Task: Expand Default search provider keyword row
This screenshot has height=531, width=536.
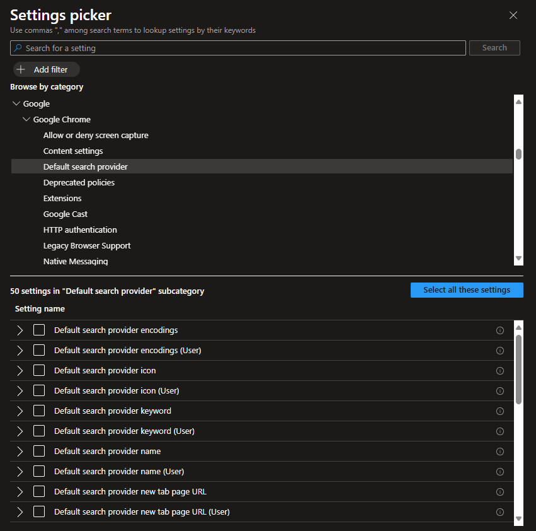Action: click(x=20, y=411)
